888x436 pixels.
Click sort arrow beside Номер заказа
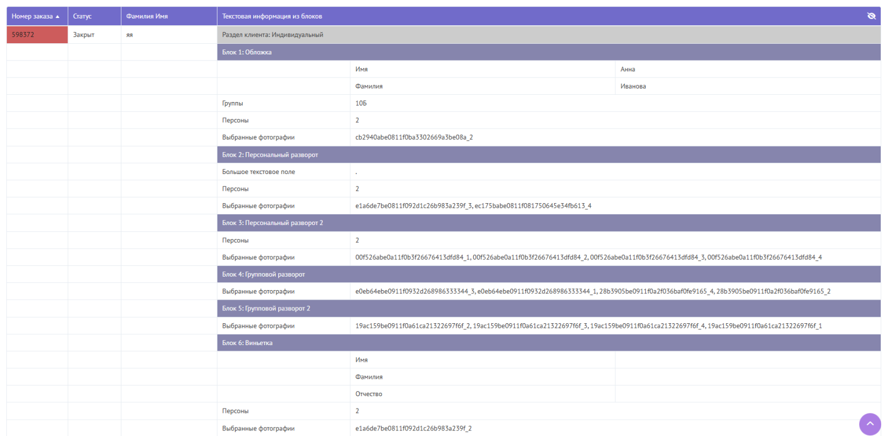(x=57, y=16)
